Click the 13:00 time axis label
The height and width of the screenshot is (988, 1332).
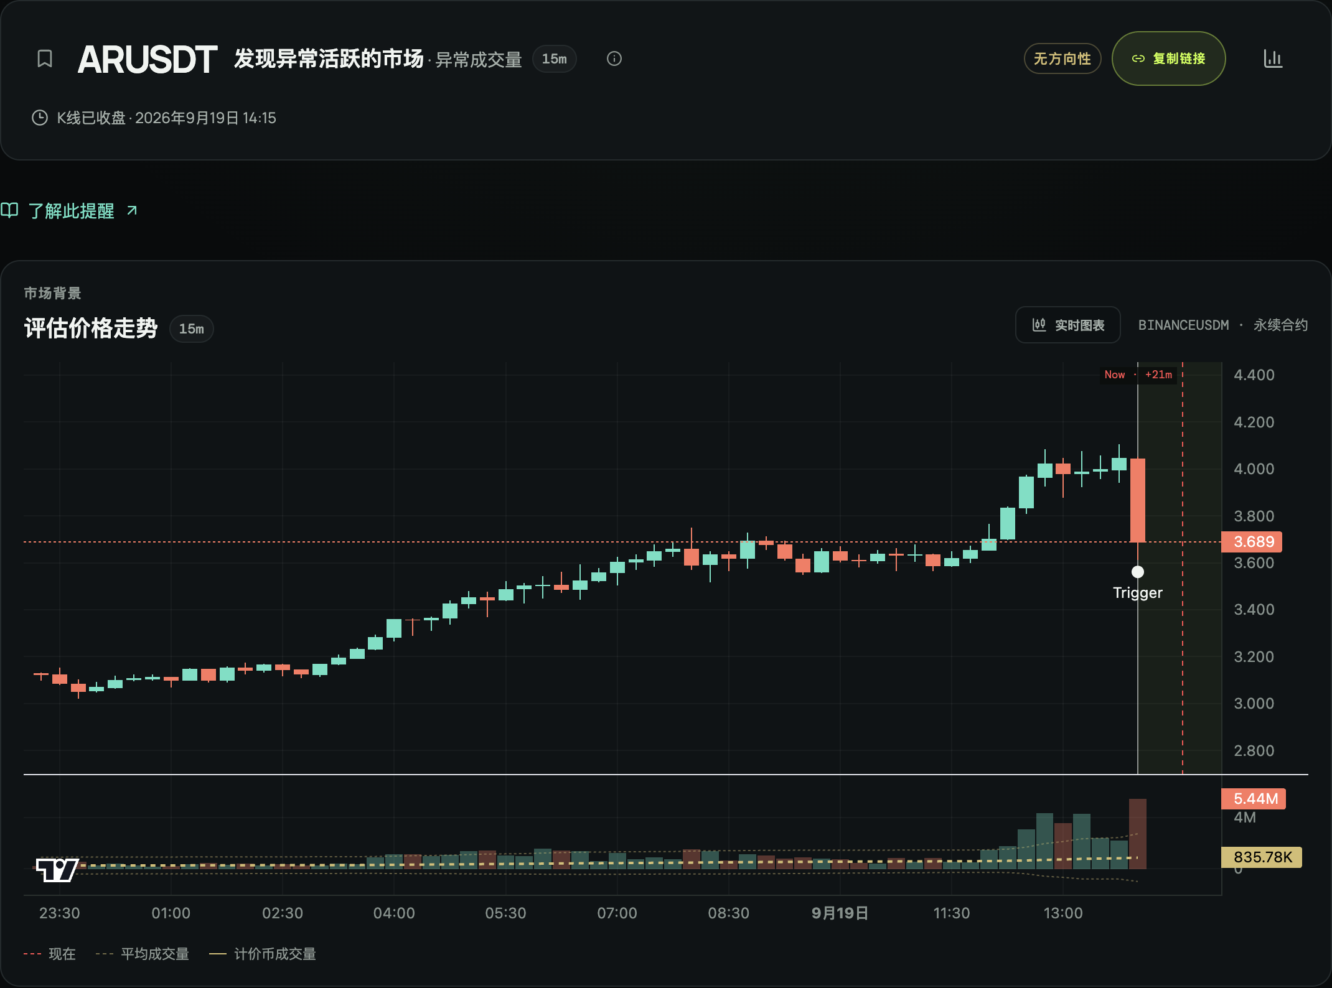tap(1063, 913)
